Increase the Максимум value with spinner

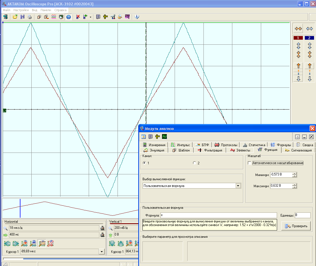point(294,184)
